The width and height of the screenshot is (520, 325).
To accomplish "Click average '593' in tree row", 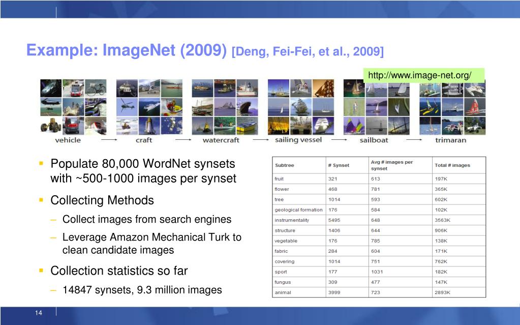I will (x=376, y=199).
